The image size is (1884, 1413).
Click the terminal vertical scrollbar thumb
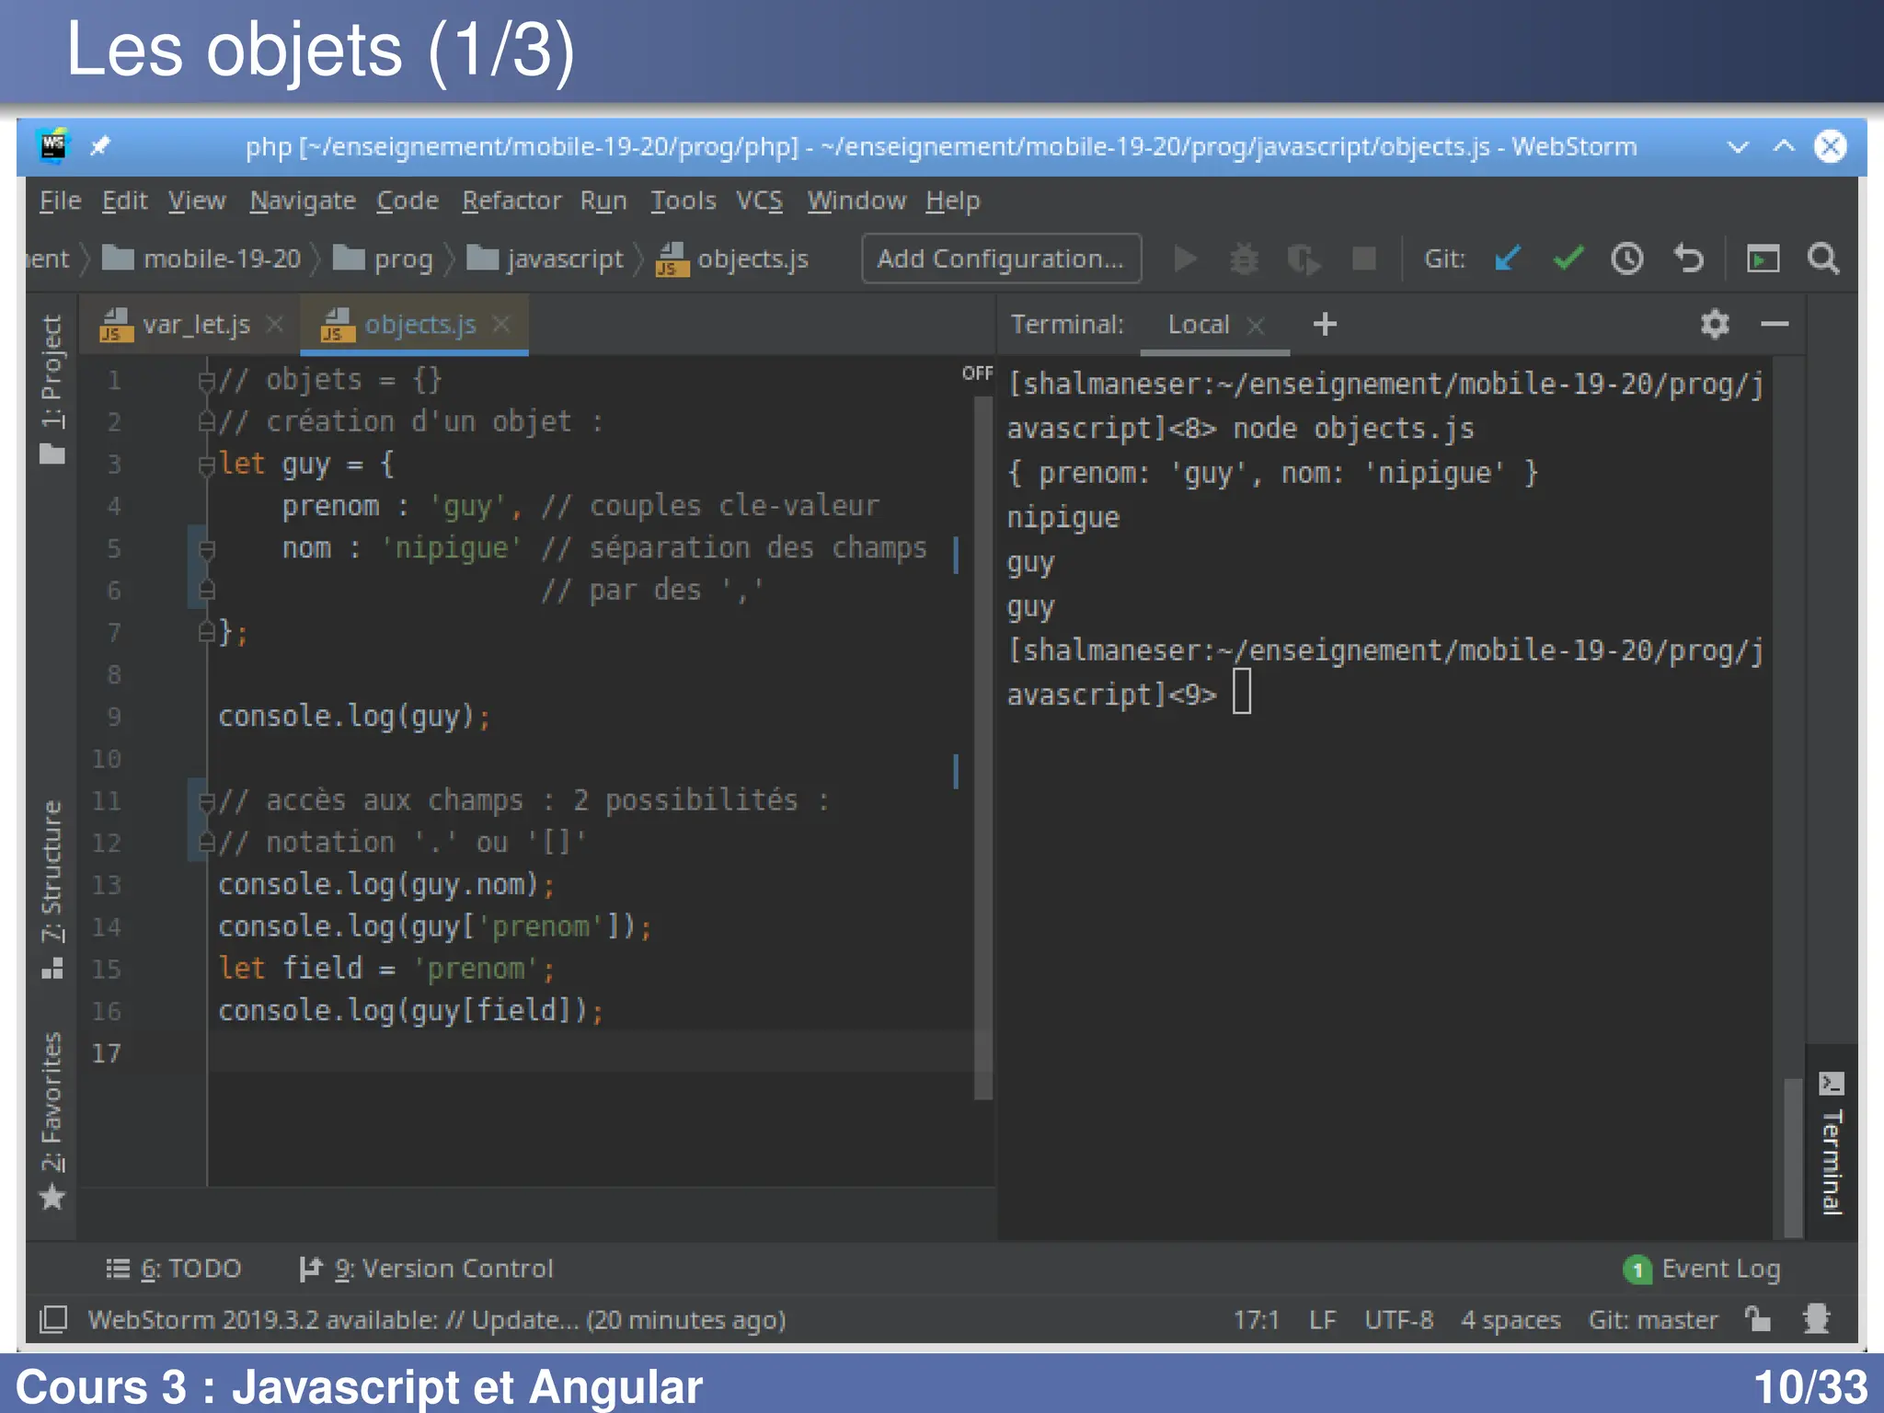point(1792,1157)
